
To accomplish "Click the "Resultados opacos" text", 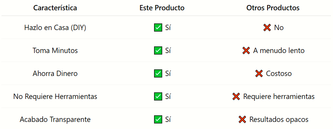I will point(279,119).
